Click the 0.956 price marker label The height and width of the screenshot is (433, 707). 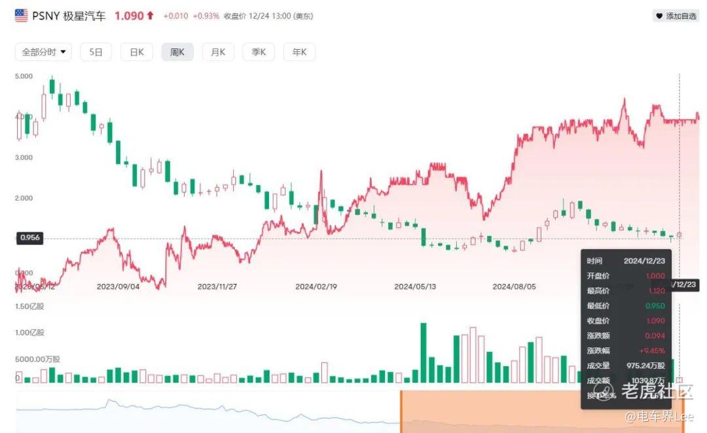[29, 237]
